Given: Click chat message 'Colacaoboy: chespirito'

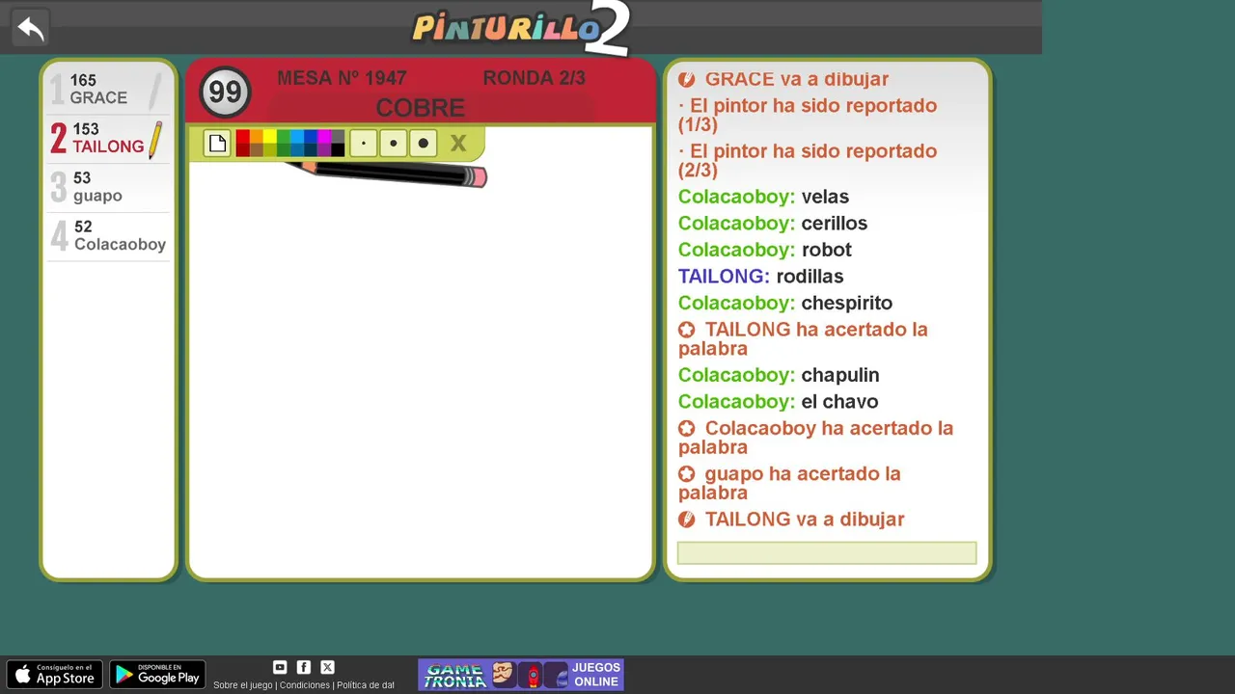Looking at the screenshot, I should point(785,303).
